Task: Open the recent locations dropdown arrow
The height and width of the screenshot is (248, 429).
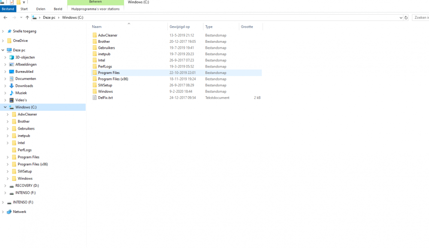Action: [21, 18]
